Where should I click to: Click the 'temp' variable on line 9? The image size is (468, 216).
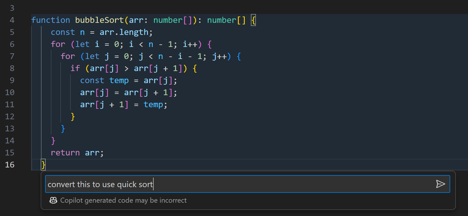pos(119,80)
